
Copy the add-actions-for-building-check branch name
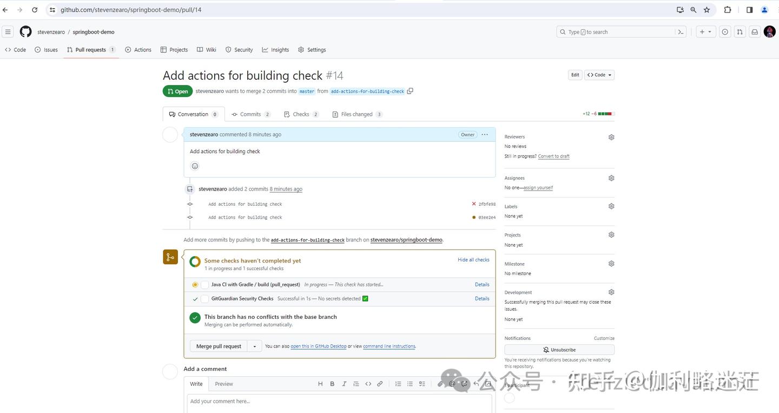point(410,91)
